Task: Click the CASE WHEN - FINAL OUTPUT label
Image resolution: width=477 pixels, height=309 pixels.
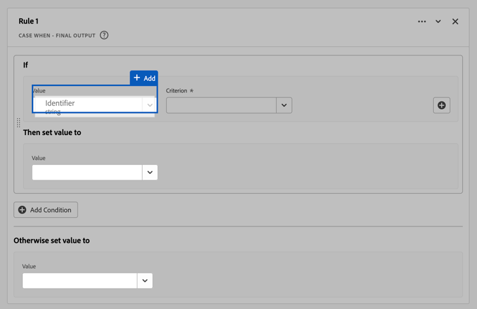Action: tap(57, 36)
